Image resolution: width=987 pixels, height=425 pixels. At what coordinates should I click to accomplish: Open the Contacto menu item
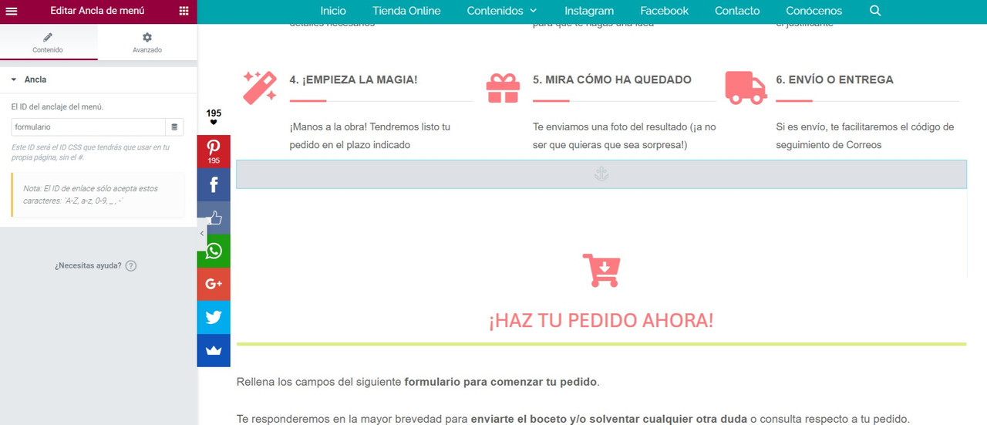point(737,11)
